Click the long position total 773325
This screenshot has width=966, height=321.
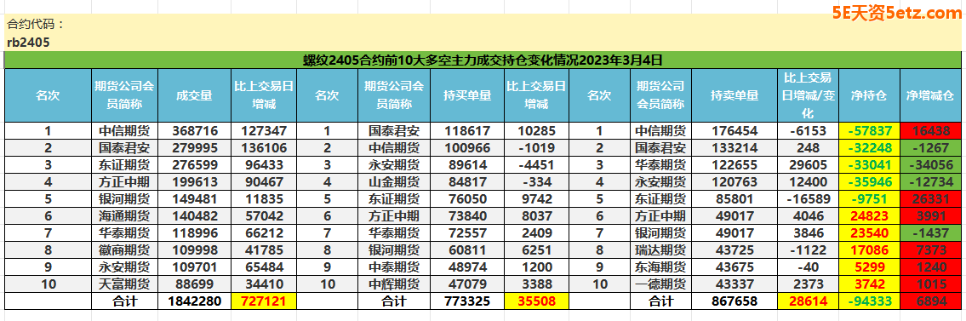point(467,301)
